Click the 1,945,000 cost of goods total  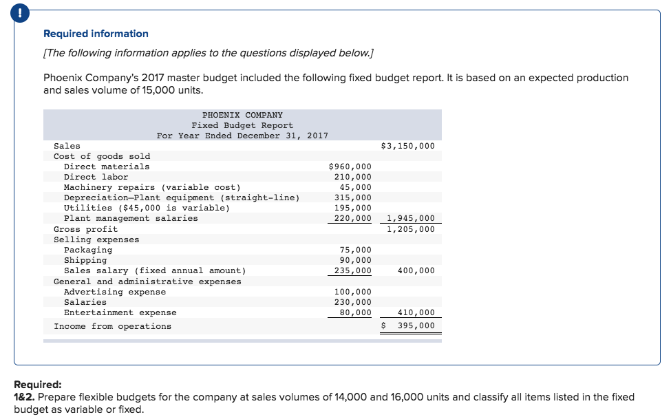click(411, 218)
